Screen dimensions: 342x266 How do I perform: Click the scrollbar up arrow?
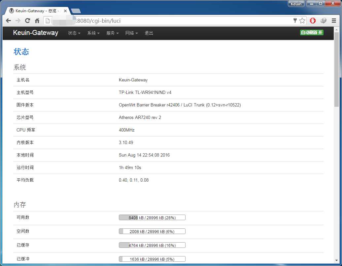(x=336, y=29)
